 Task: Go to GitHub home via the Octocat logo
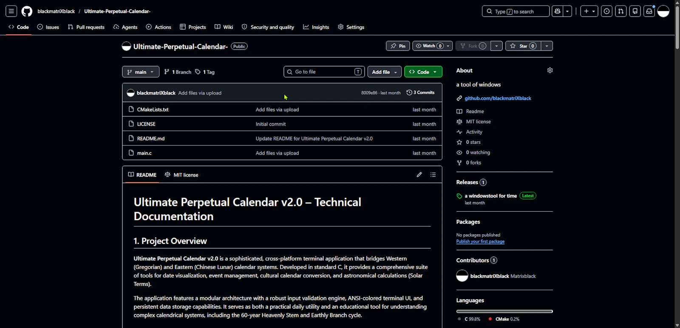27,11
